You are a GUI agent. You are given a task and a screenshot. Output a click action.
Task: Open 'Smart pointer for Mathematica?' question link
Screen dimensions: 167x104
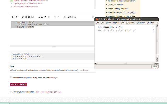click(26, 7)
